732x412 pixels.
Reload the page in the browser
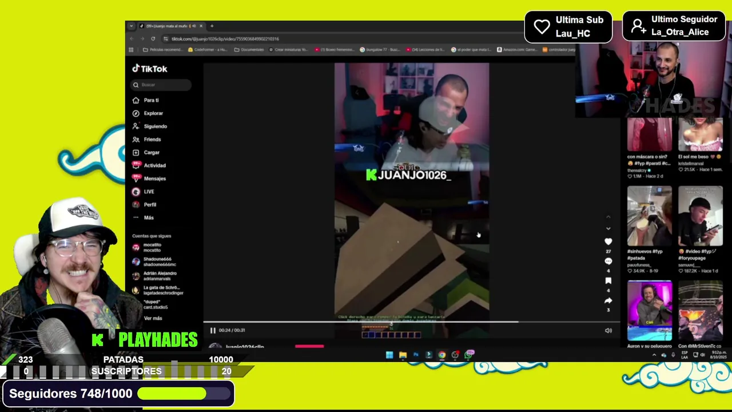pyautogui.click(x=153, y=39)
